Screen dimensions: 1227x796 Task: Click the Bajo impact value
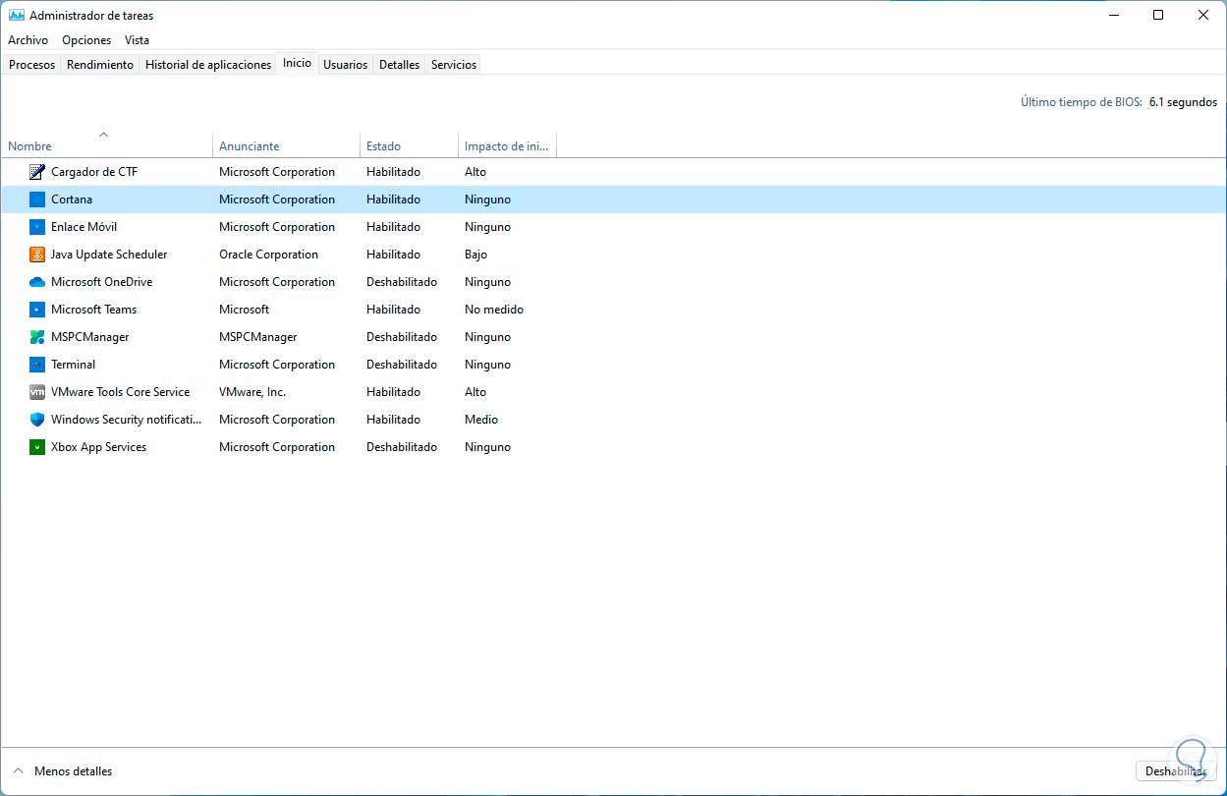475,255
